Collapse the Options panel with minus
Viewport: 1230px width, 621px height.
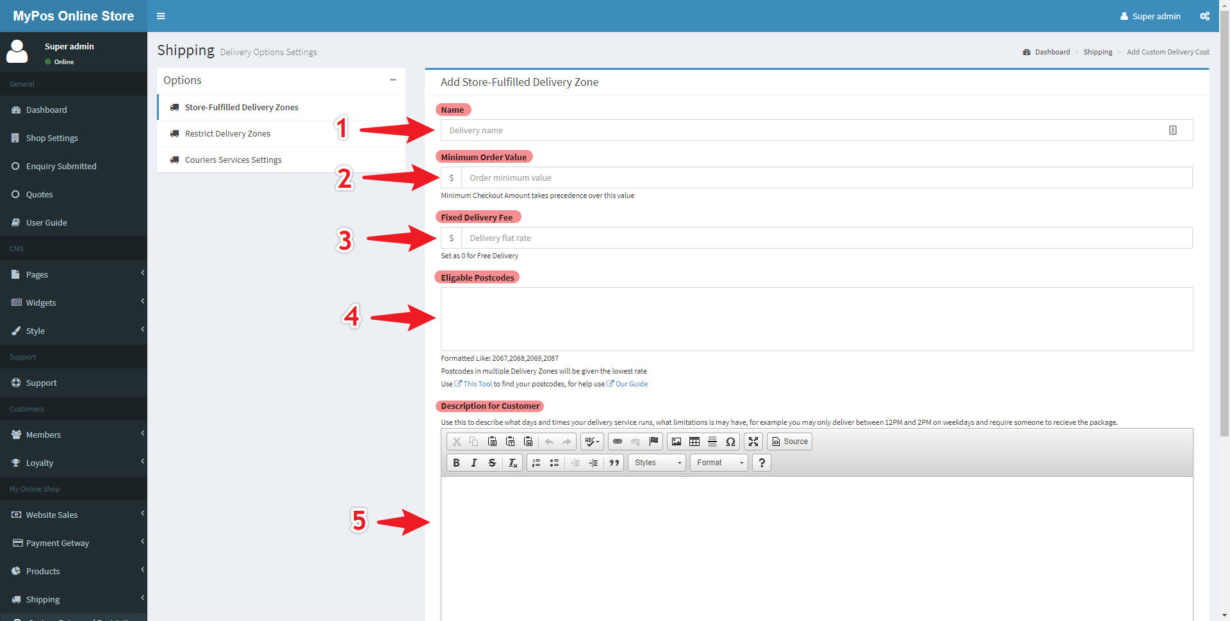click(393, 80)
